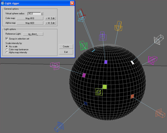Send Color map to Material Editor

click(x=50, y=18)
